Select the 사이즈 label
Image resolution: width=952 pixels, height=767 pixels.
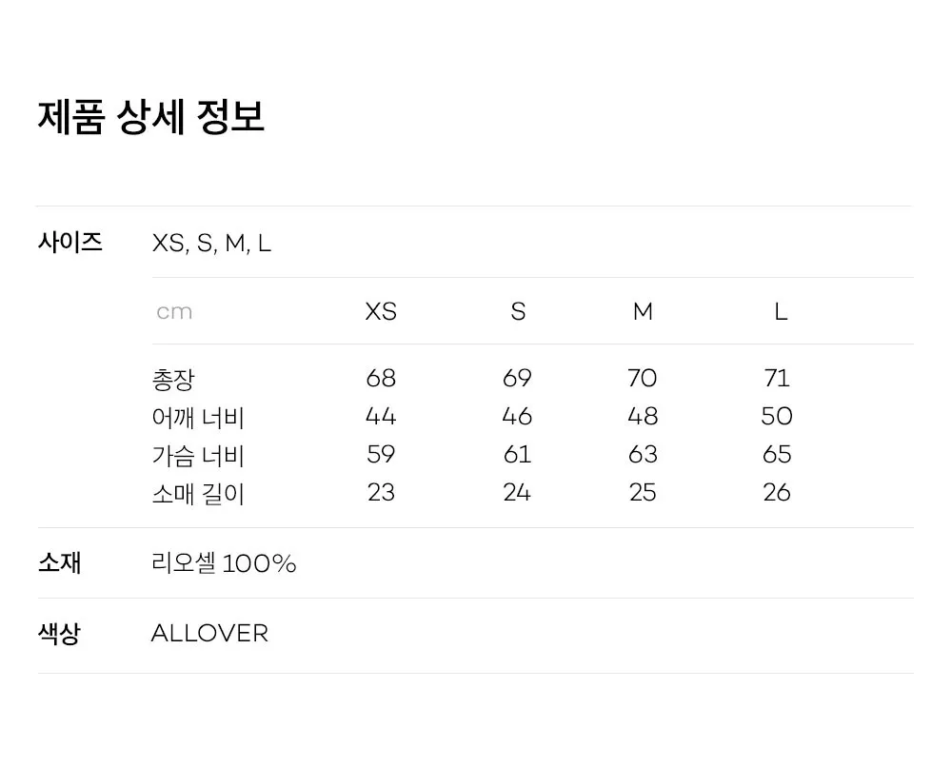click(x=69, y=242)
